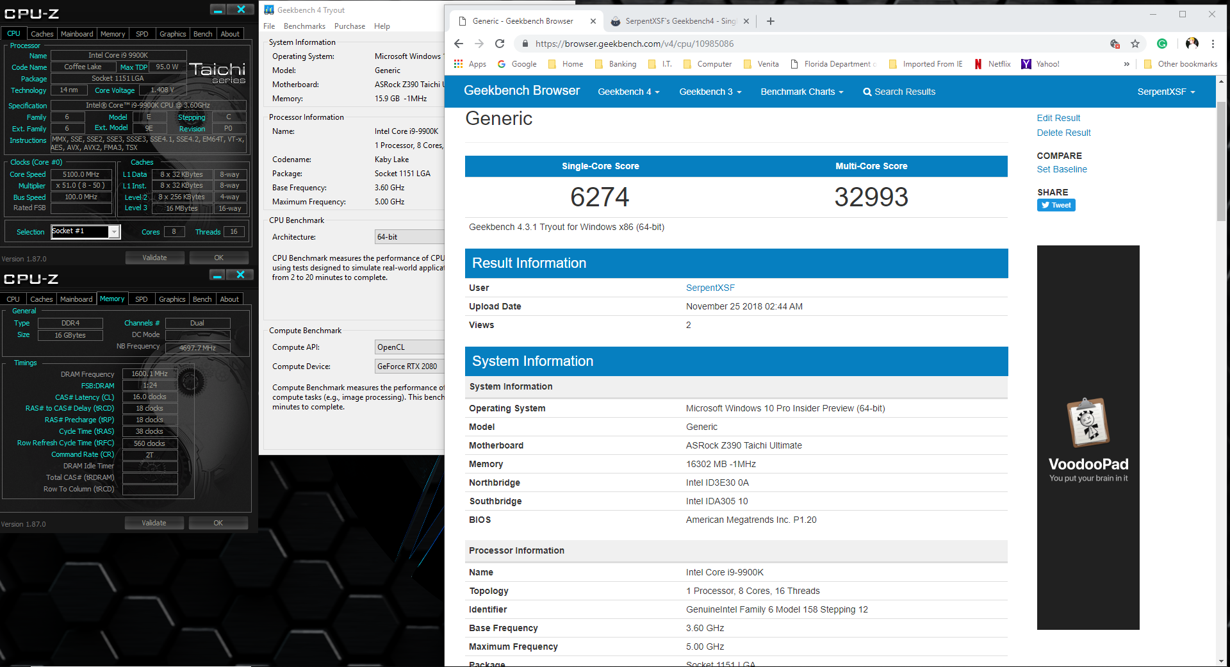Go forward in Chrome browser
Image resolution: width=1230 pixels, height=667 pixels.
click(479, 44)
